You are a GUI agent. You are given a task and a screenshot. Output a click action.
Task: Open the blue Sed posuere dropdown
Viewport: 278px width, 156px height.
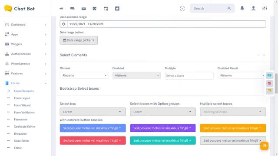click(x=93, y=128)
